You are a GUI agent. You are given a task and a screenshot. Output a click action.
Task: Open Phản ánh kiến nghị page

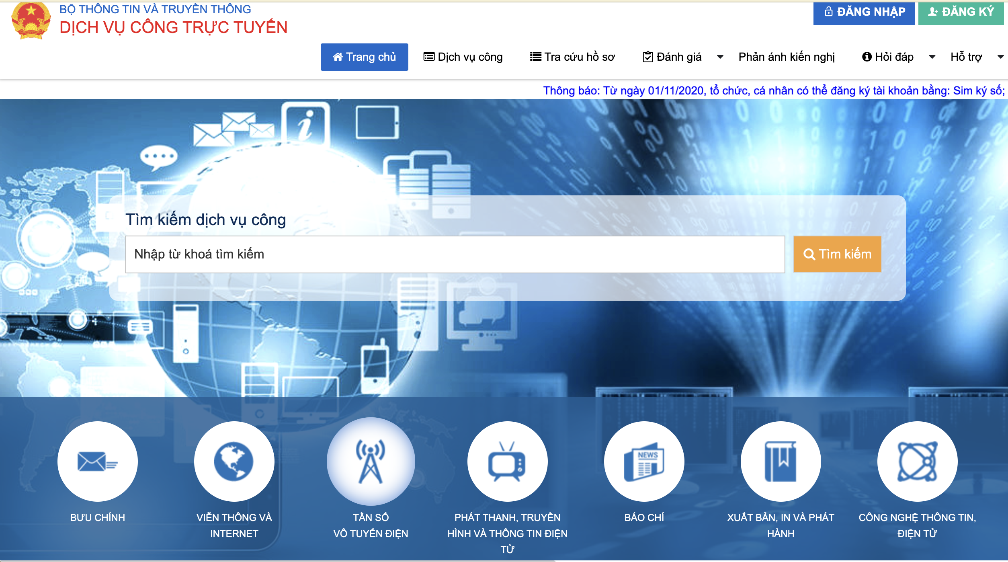pos(787,57)
